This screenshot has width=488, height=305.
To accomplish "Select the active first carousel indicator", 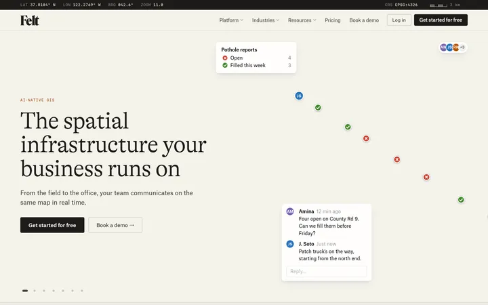I will [x=25, y=291].
